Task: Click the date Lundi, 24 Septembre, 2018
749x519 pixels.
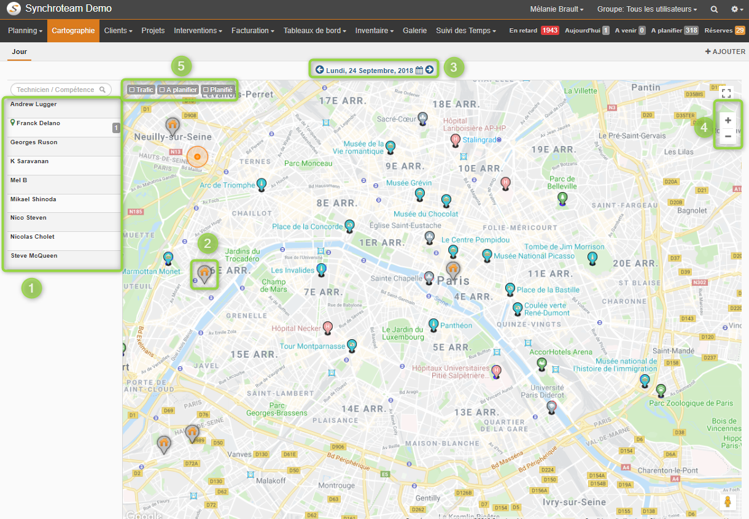Action: pyautogui.click(x=370, y=71)
